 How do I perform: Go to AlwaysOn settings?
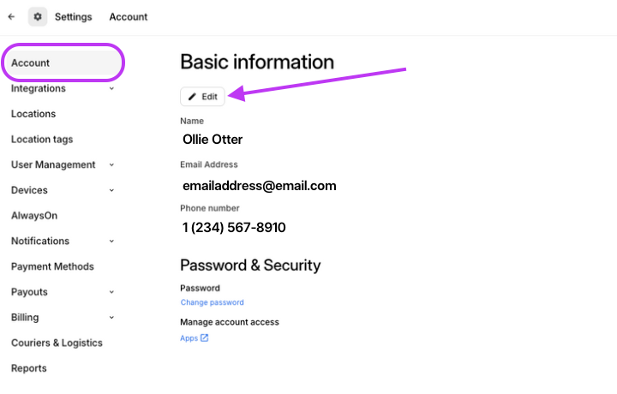click(x=34, y=216)
